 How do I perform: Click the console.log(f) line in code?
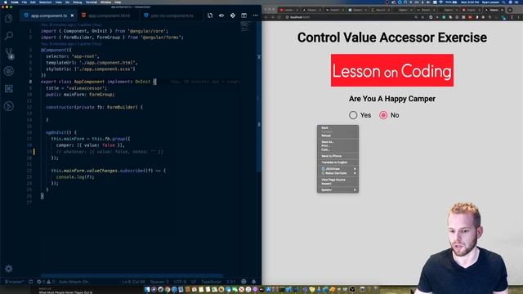point(75,177)
